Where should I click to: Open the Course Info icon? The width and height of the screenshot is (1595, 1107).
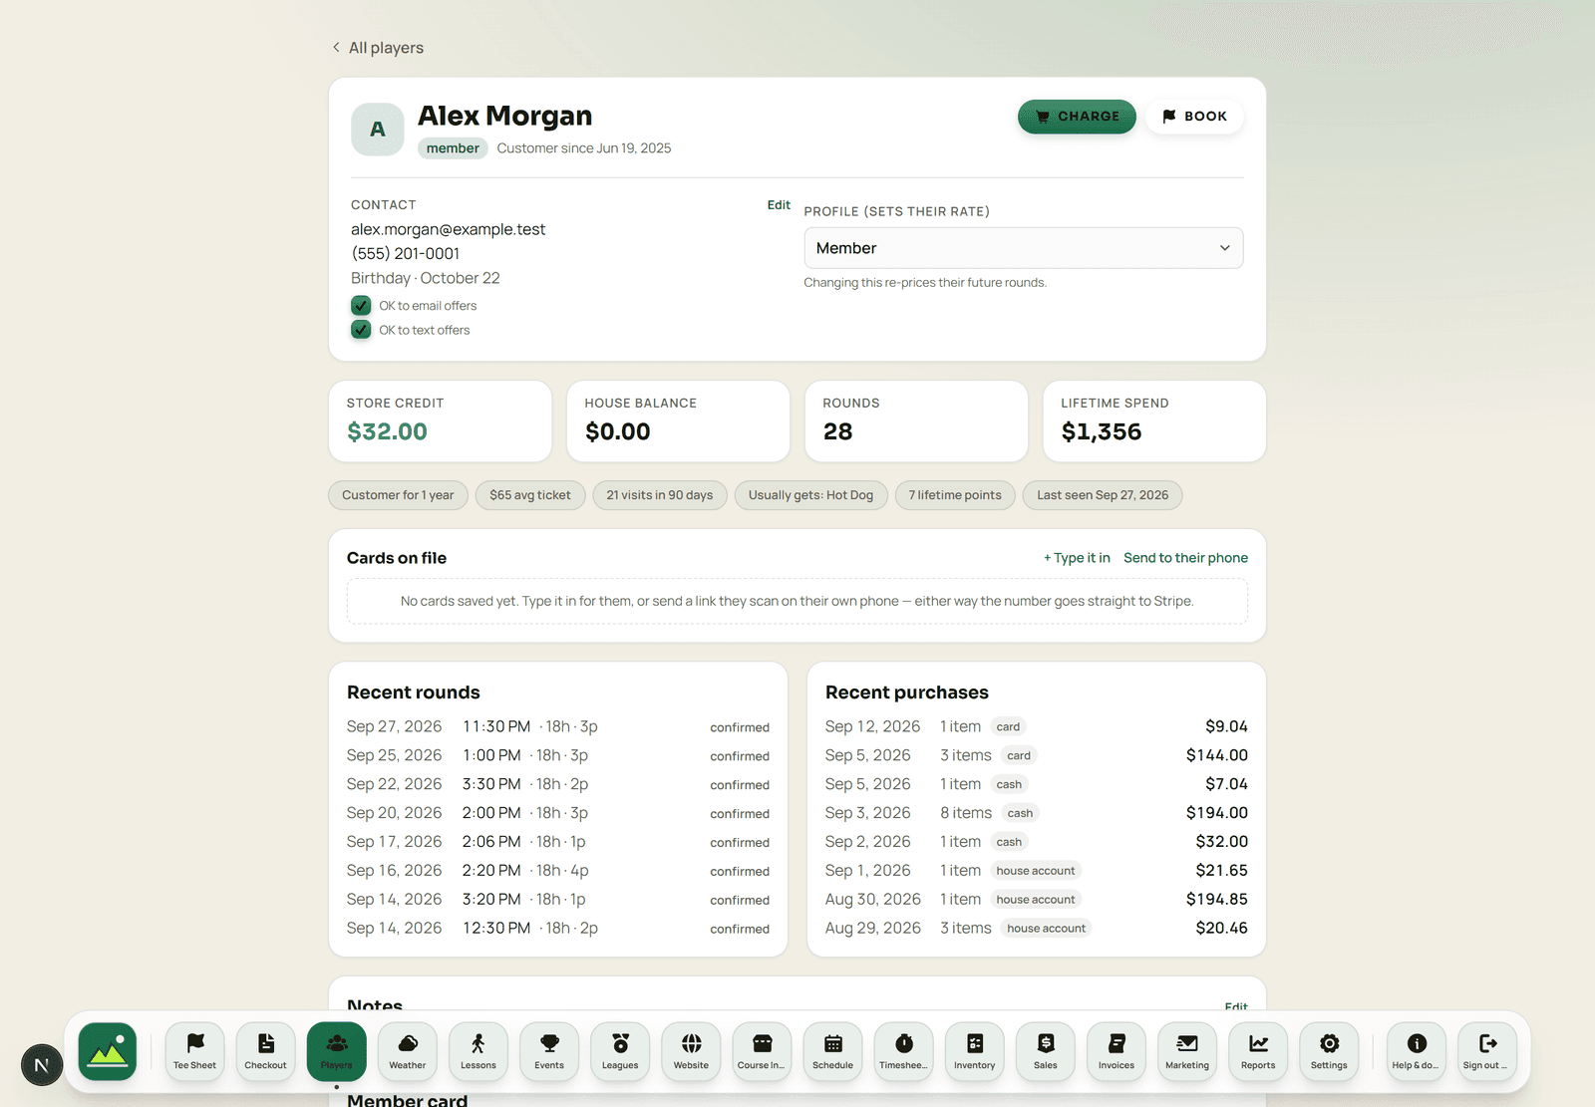[762, 1051]
